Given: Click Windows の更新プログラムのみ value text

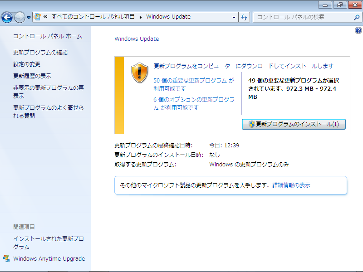Looking at the screenshot, I should click(249, 165).
